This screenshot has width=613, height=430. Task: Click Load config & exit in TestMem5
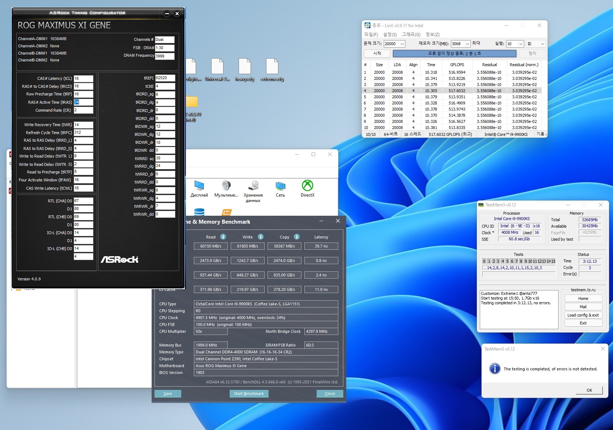tap(583, 315)
